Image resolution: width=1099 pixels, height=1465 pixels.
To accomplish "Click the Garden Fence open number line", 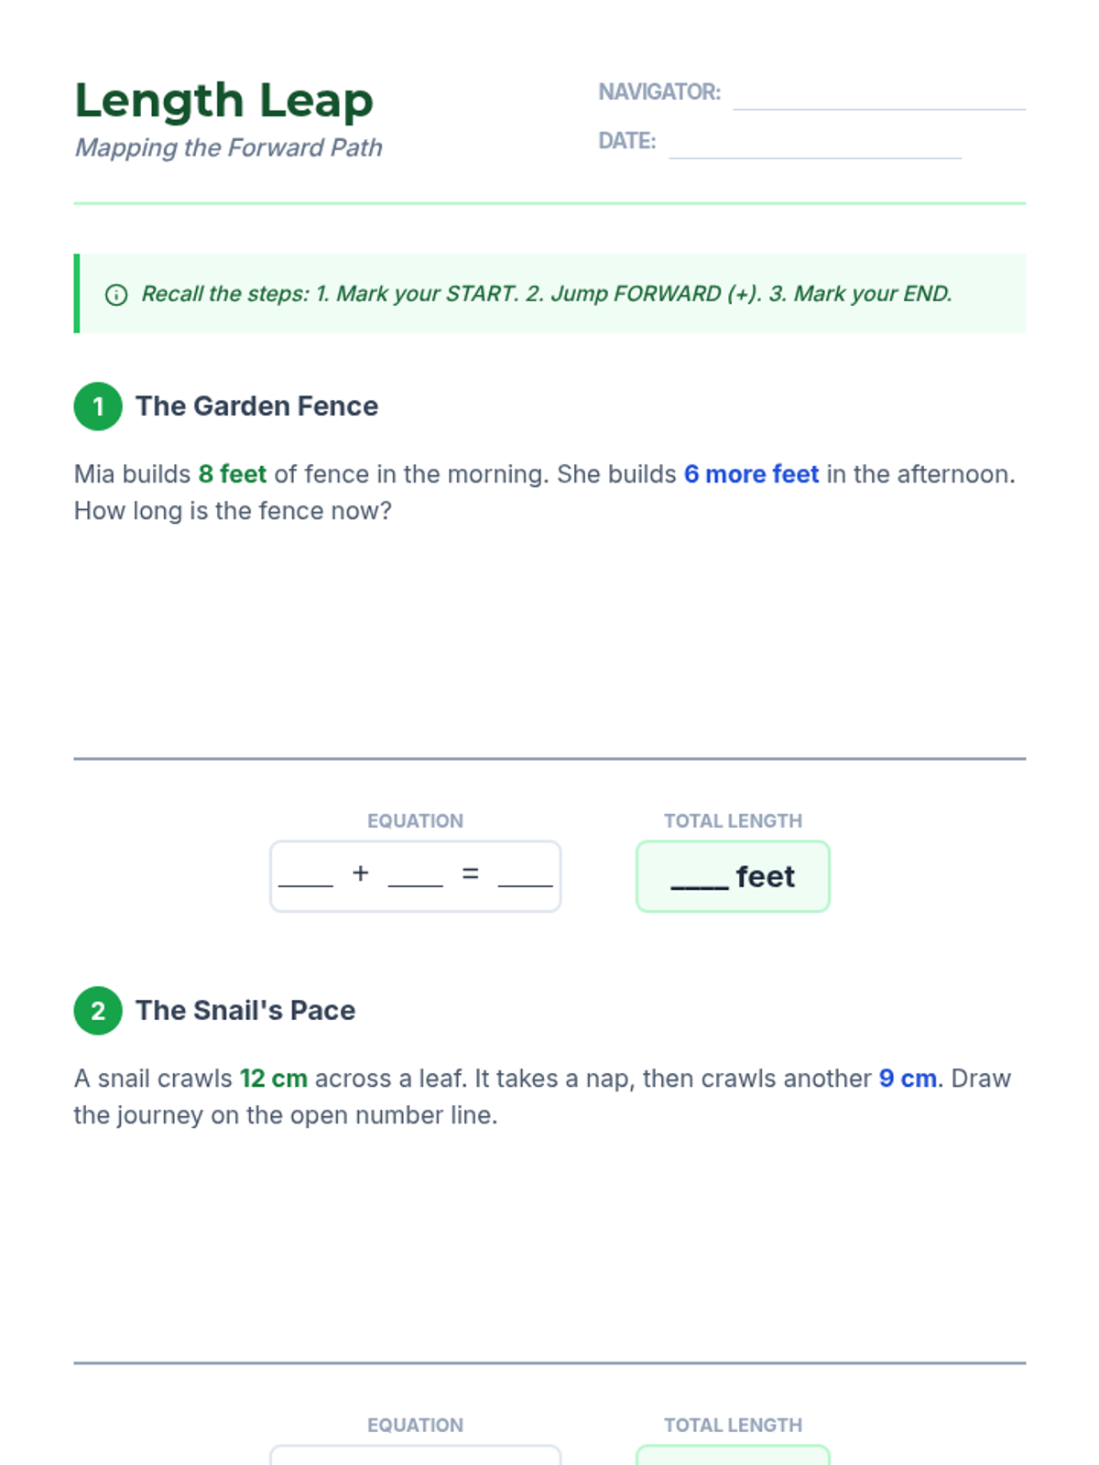I will (x=549, y=758).
